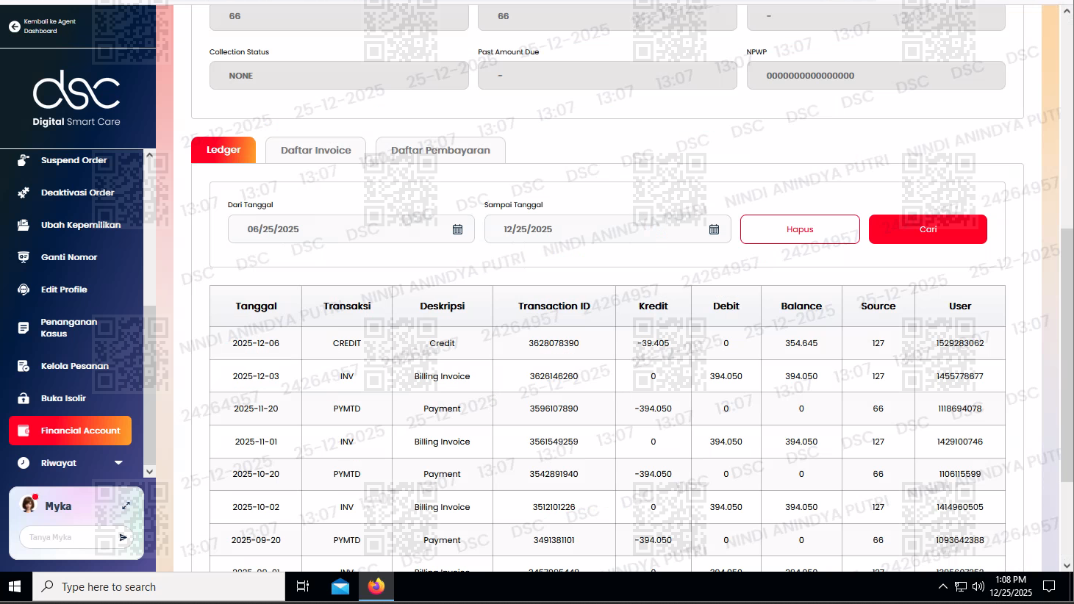Click the NPWP field value

[876, 76]
